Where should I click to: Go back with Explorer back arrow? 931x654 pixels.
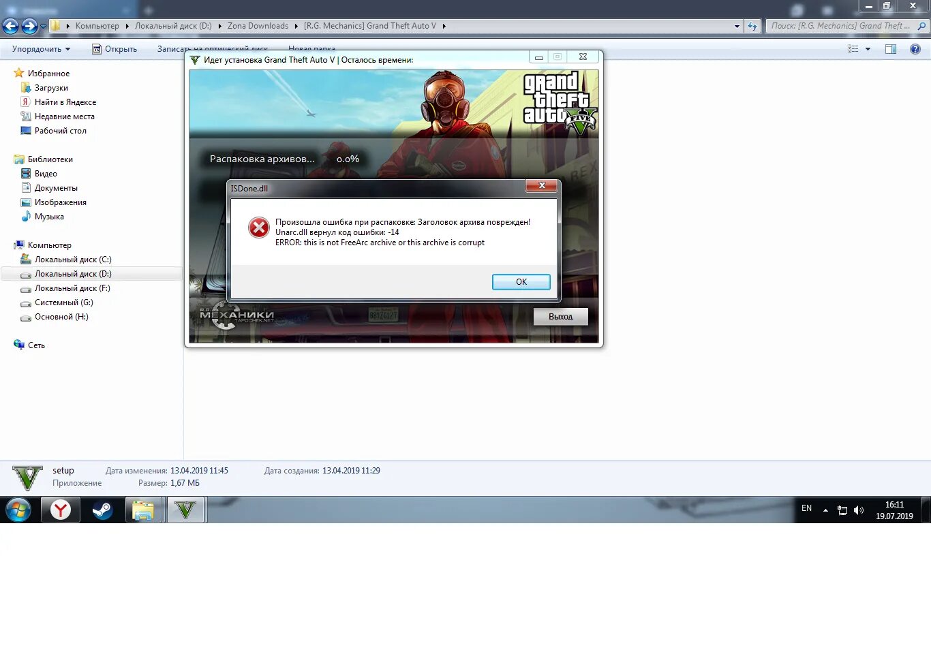click(10, 26)
